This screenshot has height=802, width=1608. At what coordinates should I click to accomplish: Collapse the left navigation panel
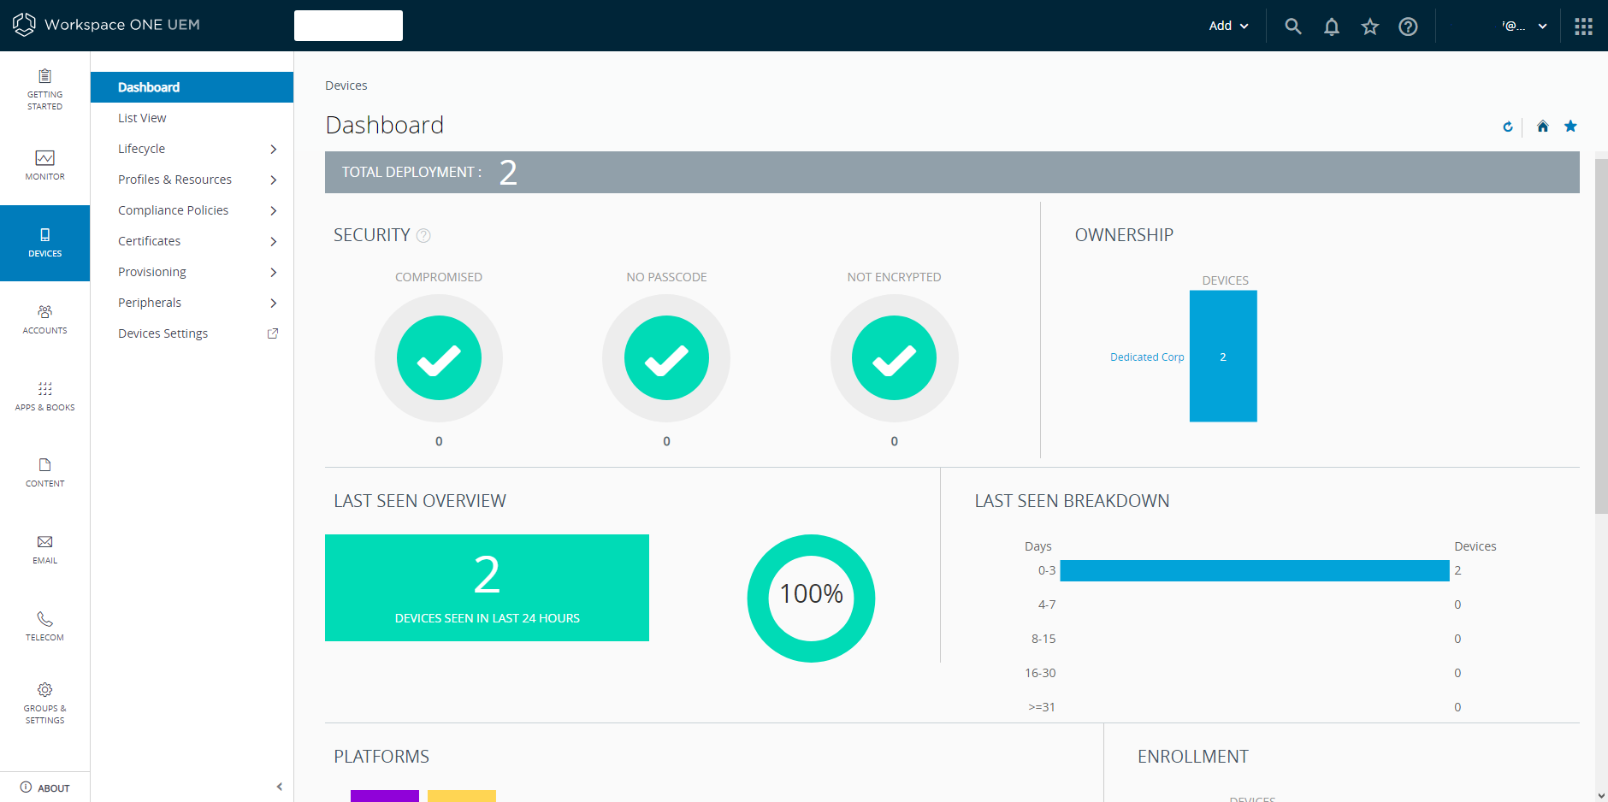[278, 786]
